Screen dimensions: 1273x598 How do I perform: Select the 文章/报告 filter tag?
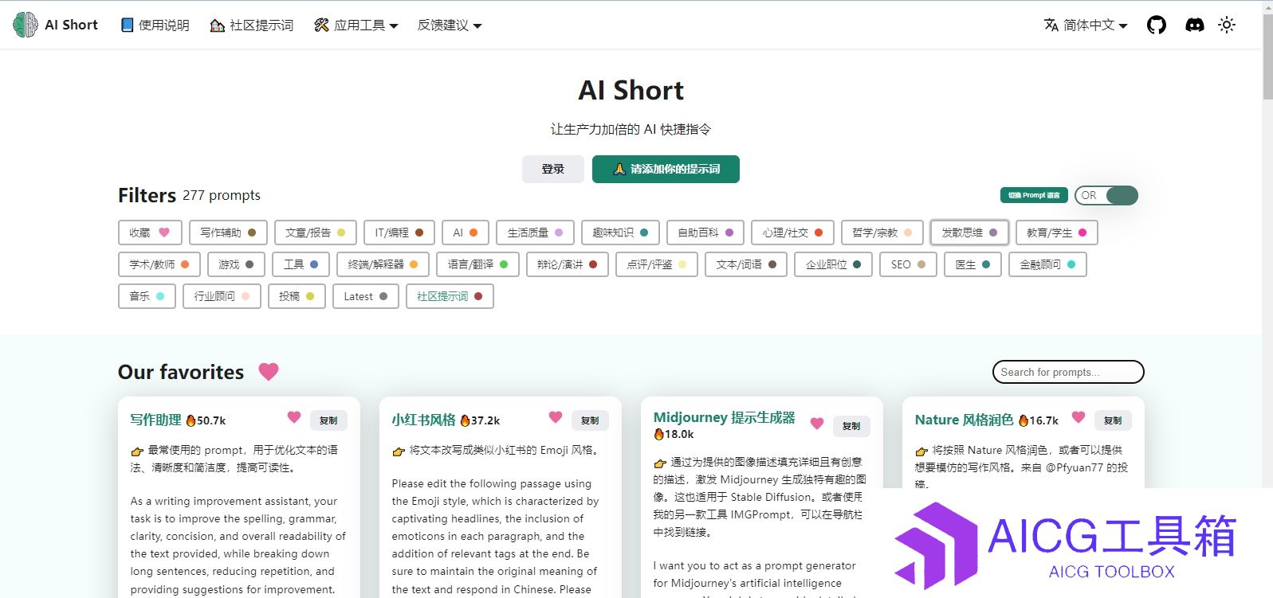tap(315, 233)
